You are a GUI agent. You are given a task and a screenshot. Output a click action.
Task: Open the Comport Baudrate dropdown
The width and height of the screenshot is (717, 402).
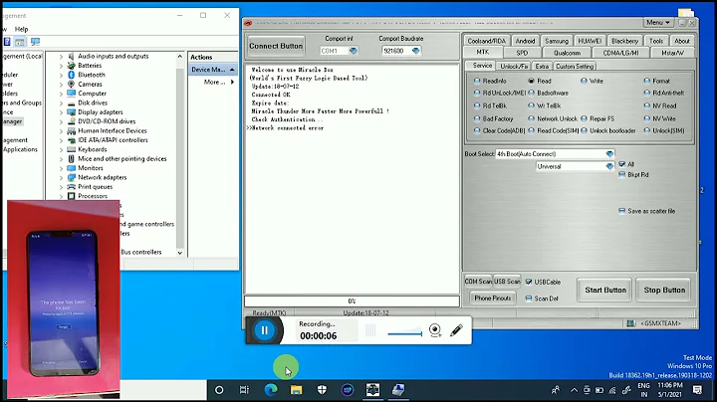point(415,51)
